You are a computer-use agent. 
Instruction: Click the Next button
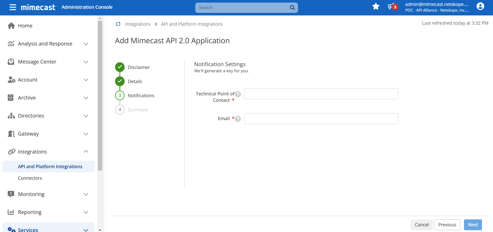coord(473,225)
